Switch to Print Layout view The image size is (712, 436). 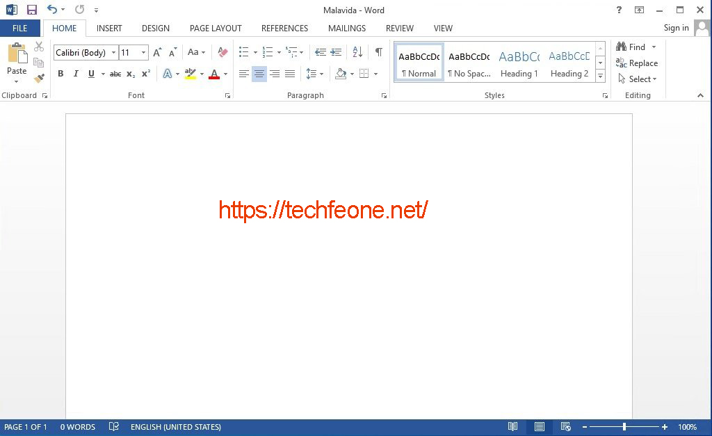point(540,427)
